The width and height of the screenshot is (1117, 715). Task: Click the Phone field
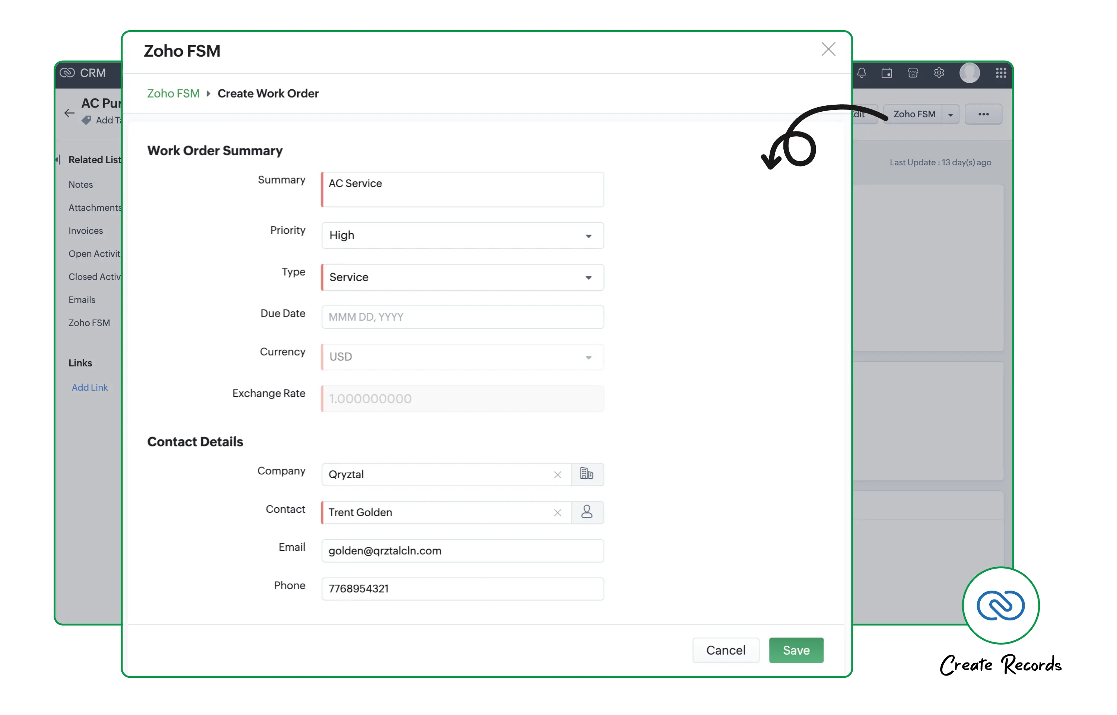coord(463,589)
